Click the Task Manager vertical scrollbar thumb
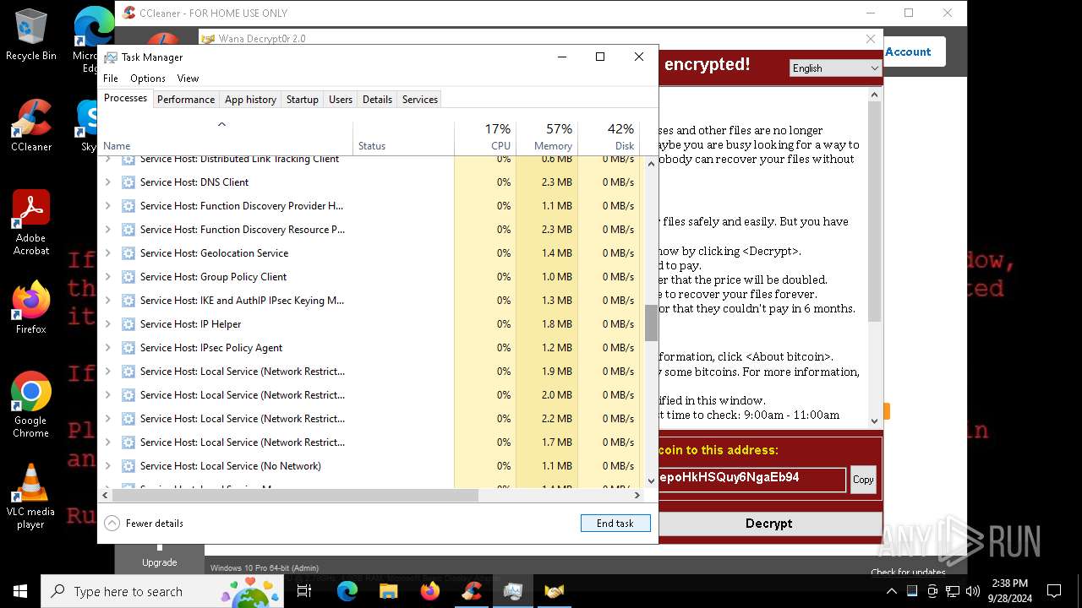 (651, 323)
